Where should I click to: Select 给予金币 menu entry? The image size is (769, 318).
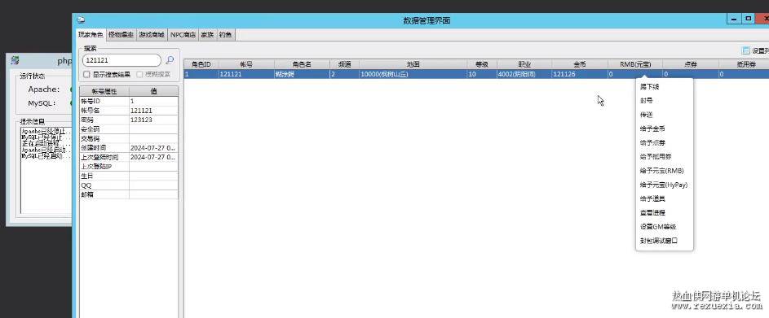(x=664, y=129)
